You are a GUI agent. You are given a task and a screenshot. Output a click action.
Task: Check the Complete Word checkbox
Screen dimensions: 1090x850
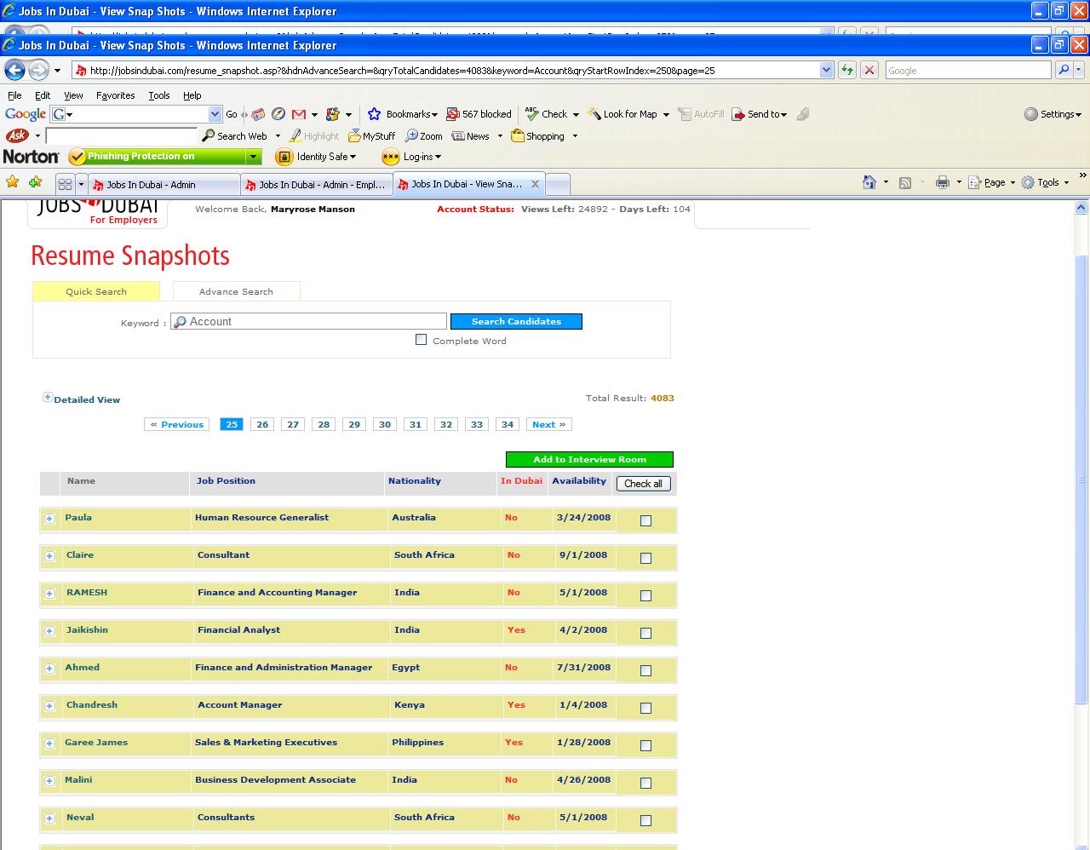(421, 340)
